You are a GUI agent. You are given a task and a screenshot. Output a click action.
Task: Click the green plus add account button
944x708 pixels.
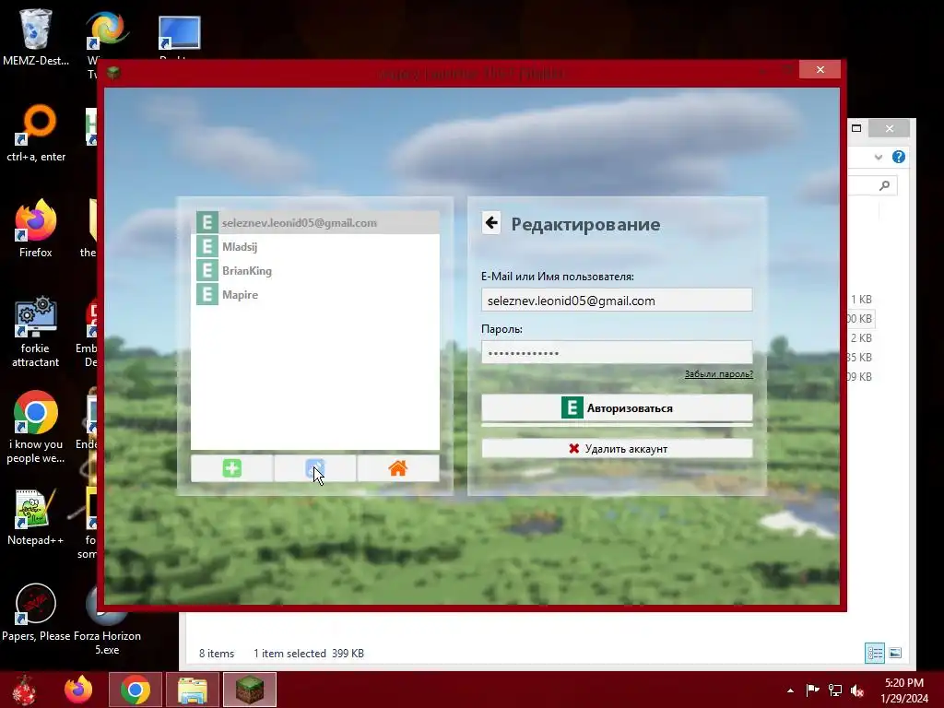(231, 468)
